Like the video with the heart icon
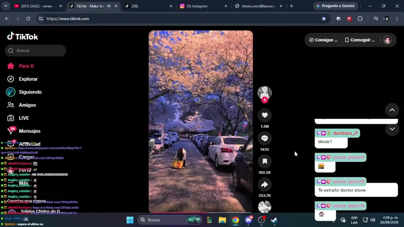 click(x=265, y=115)
